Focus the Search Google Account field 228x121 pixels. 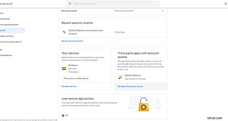pyautogui.click(x=115, y=4)
